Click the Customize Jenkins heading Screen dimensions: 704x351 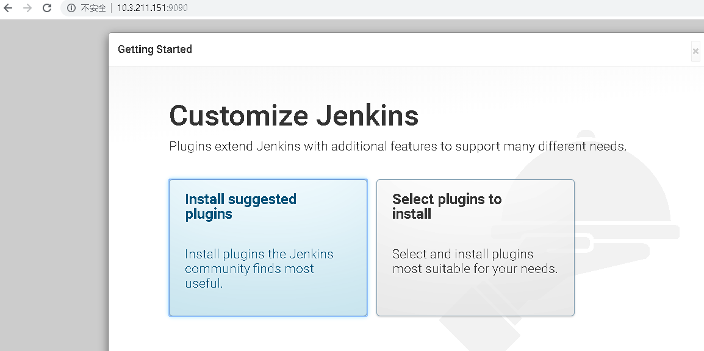pyautogui.click(x=294, y=115)
